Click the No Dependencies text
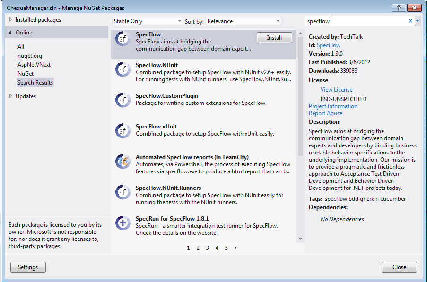Viewport: 427px width, 282px height. click(342, 219)
